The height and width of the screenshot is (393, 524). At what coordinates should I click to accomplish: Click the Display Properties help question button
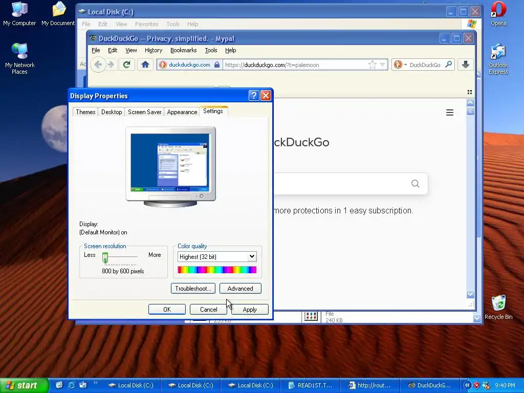point(254,96)
